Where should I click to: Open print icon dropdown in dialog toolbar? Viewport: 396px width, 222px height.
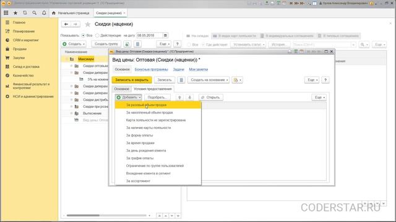pyautogui.click(x=237, y=80)
